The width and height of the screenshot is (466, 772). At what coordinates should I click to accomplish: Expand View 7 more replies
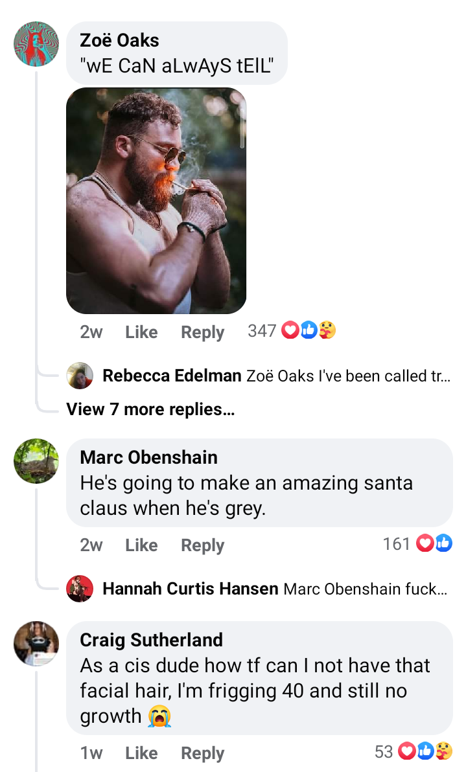[x=150, y=409]
